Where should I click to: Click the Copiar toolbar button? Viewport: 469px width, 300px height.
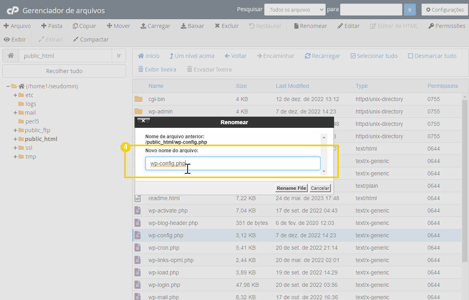click(x=84, y=26)
